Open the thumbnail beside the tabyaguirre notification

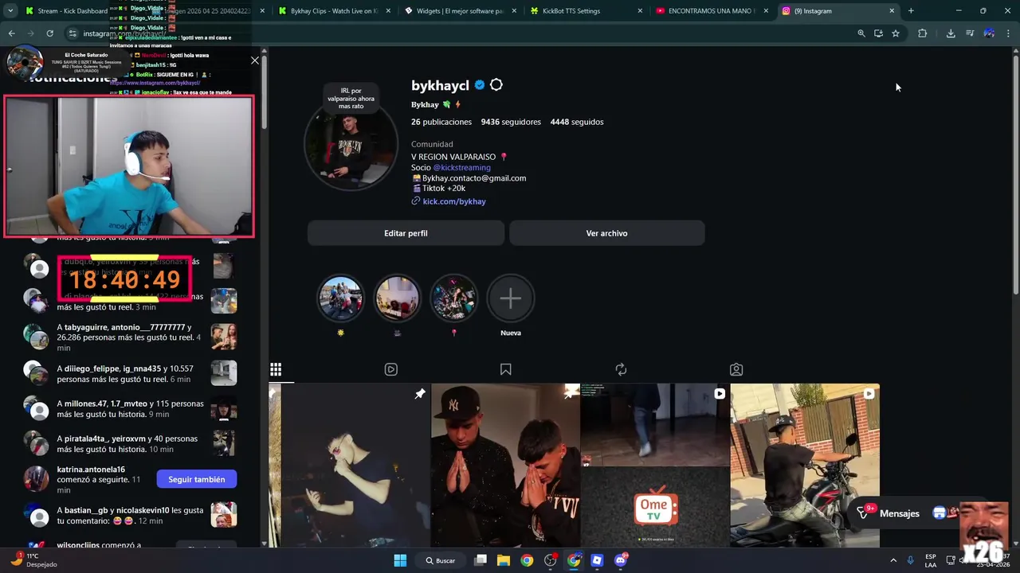click(224, 337)
